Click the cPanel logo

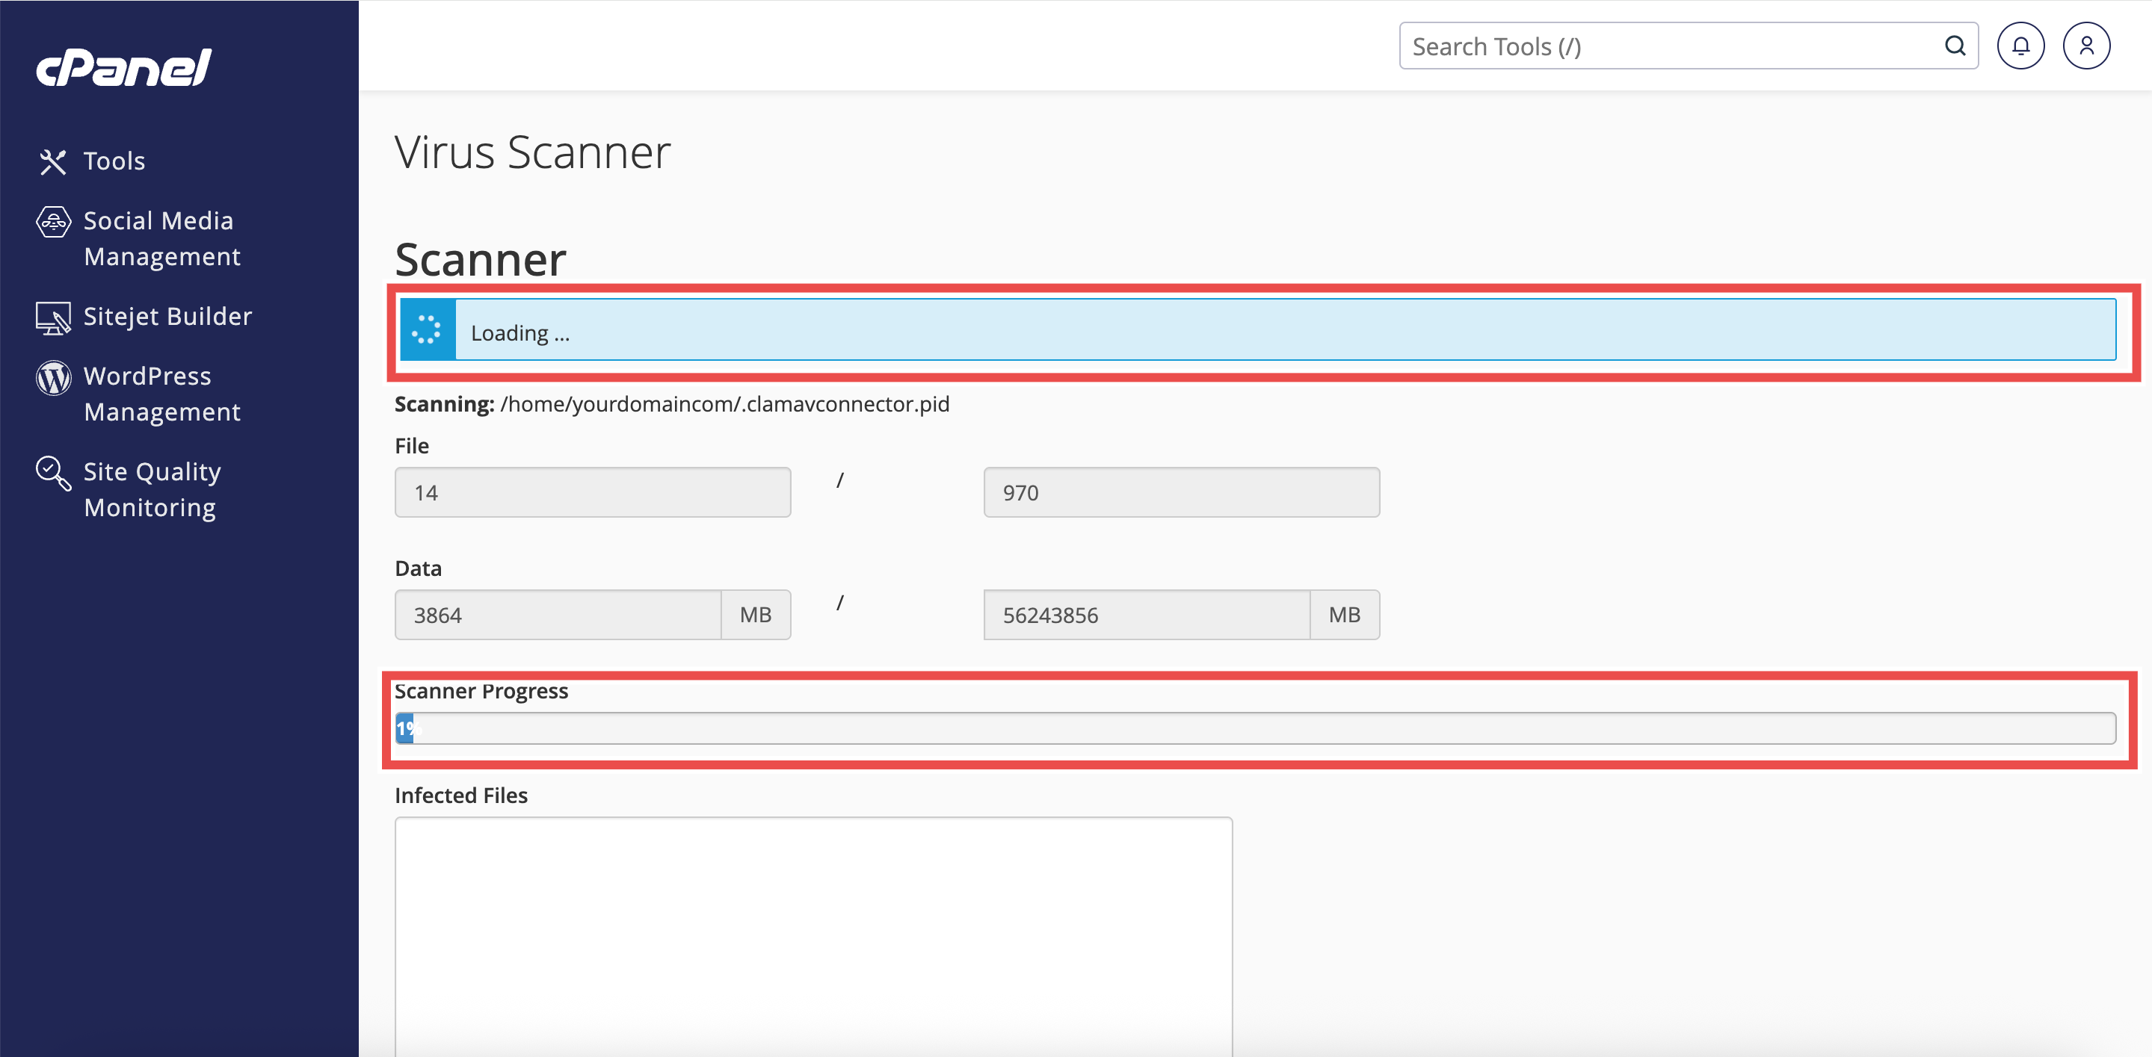[x=123, y=68]
